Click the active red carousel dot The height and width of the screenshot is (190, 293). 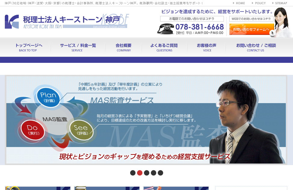click(139, 173)
